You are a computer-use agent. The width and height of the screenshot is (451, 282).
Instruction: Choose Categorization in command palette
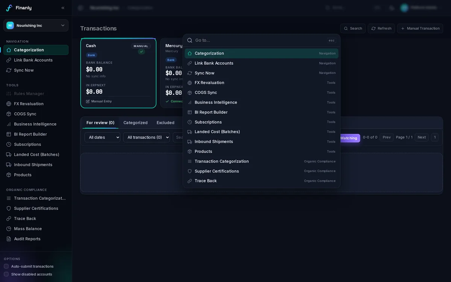click(262, 53)
